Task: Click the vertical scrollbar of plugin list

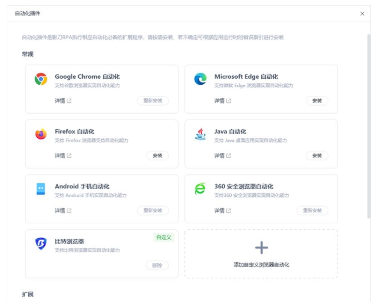Action: pos(369,127)
